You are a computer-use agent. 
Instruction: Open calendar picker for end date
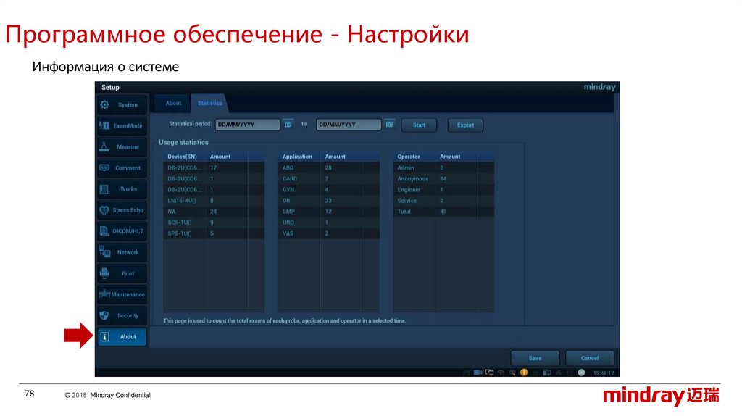coord(389,124)
